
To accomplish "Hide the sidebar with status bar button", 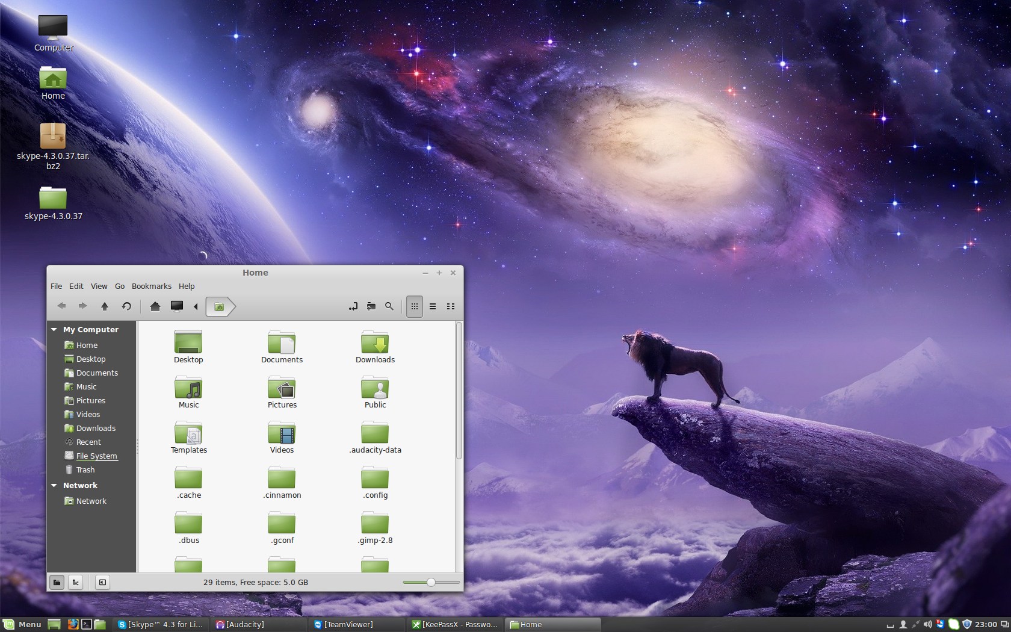I will 102,583.
